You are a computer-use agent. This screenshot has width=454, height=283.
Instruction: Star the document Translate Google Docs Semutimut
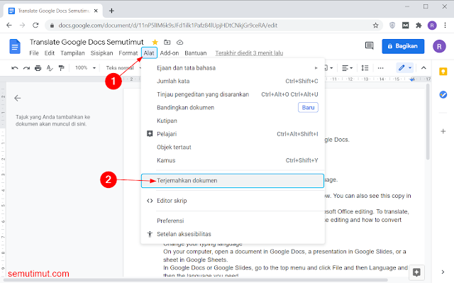tap(155, 43)
